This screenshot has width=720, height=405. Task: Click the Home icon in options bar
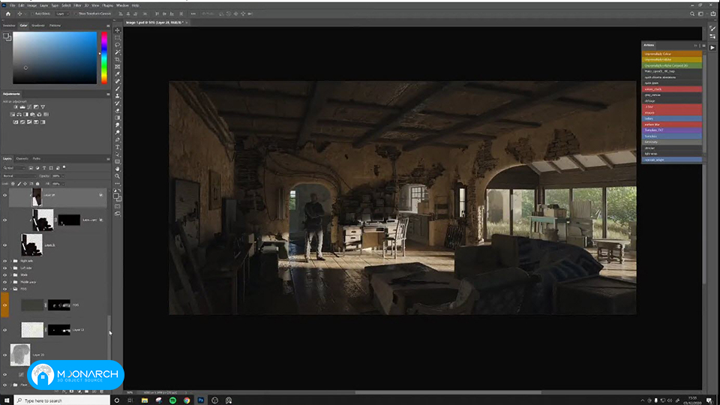7,13
